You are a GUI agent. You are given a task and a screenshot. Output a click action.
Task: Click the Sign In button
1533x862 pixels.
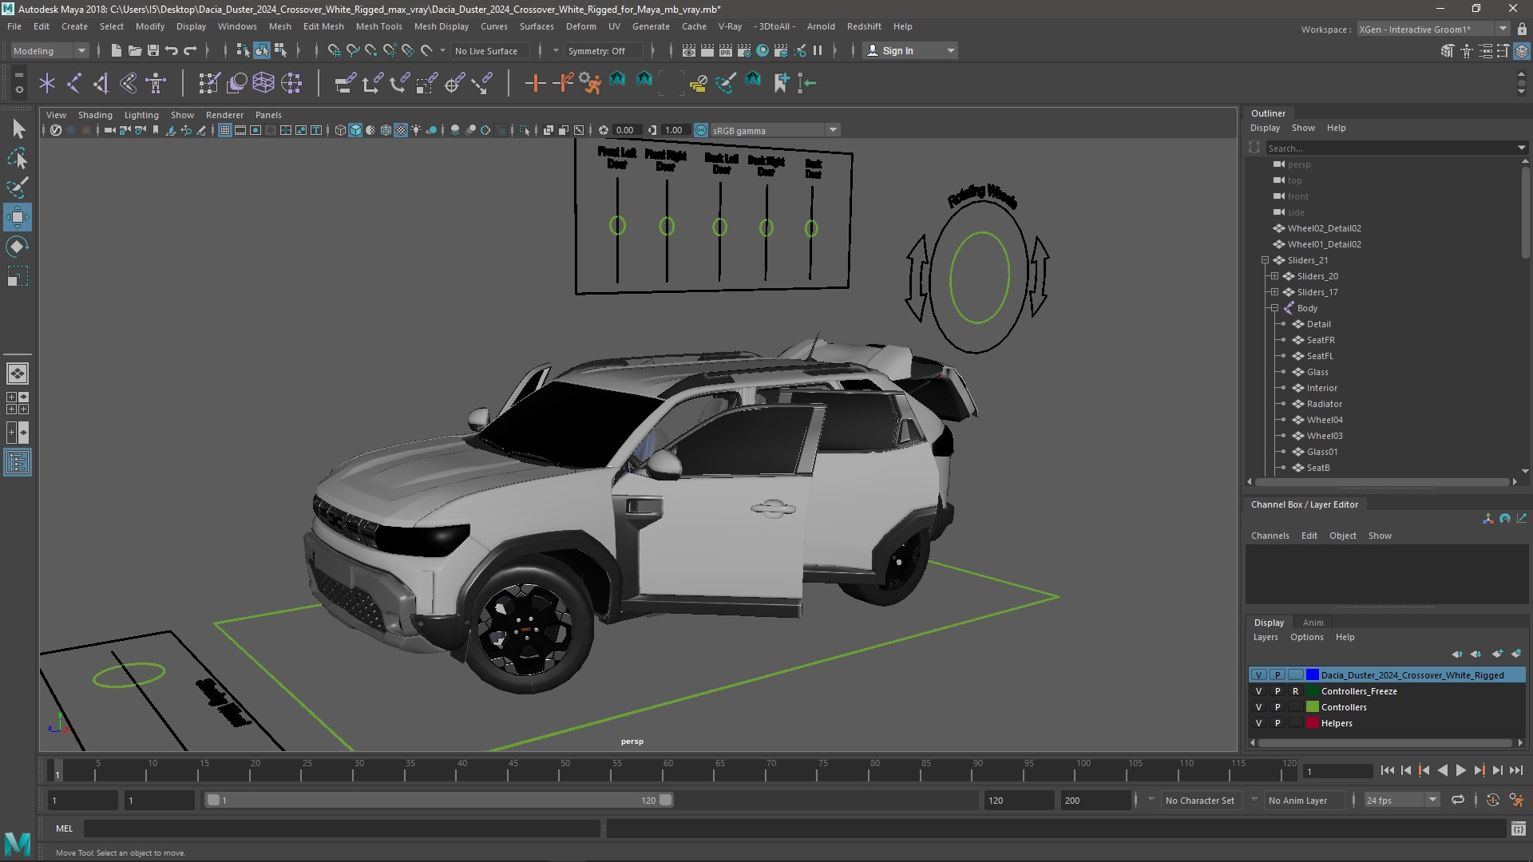tap(910, 50)
